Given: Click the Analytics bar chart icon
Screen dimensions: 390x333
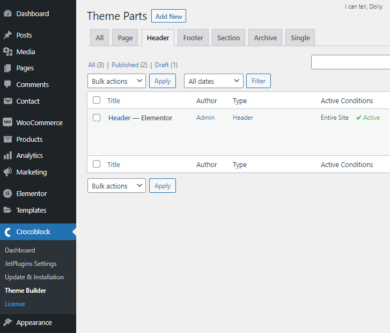Looking at the screenshot, I should tap(8, 155).
